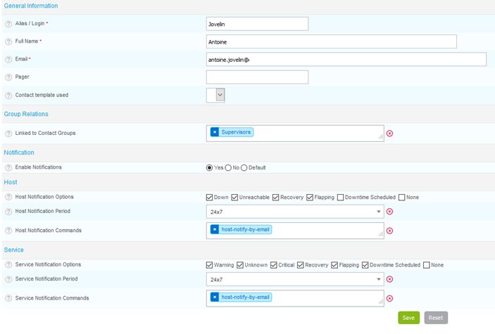Clear the Service Notification Period selection
The height and width of the screenshot is (334, 495).
[389, 279]
